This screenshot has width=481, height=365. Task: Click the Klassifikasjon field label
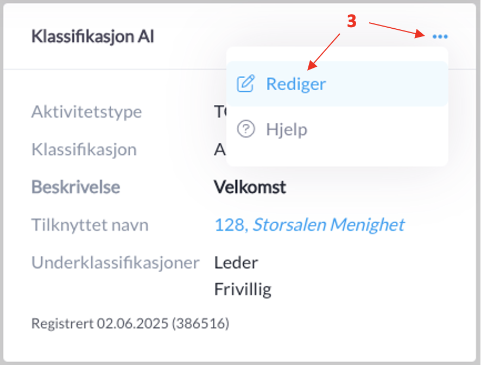[x=84, y=149]
